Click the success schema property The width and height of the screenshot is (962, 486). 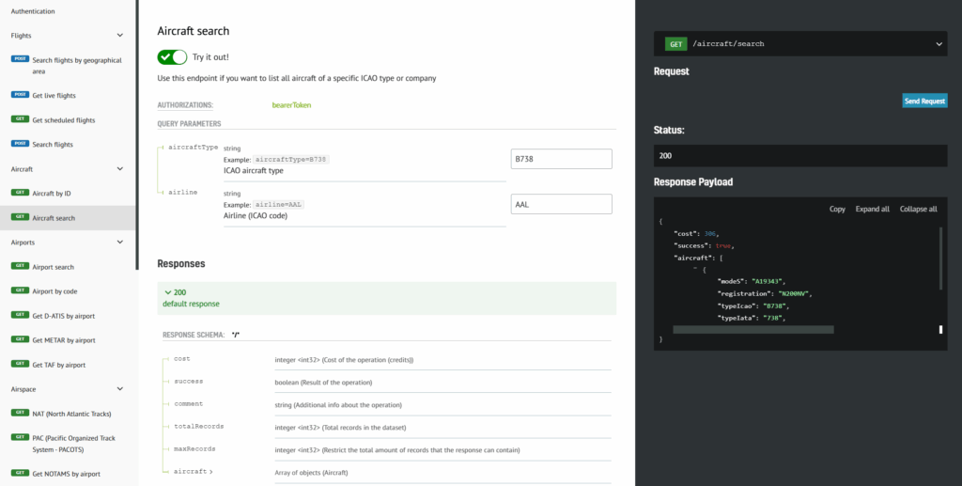point(188,381)
